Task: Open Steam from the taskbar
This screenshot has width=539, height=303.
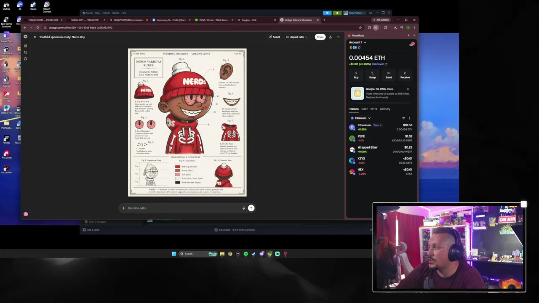Action: coord(253,254)
